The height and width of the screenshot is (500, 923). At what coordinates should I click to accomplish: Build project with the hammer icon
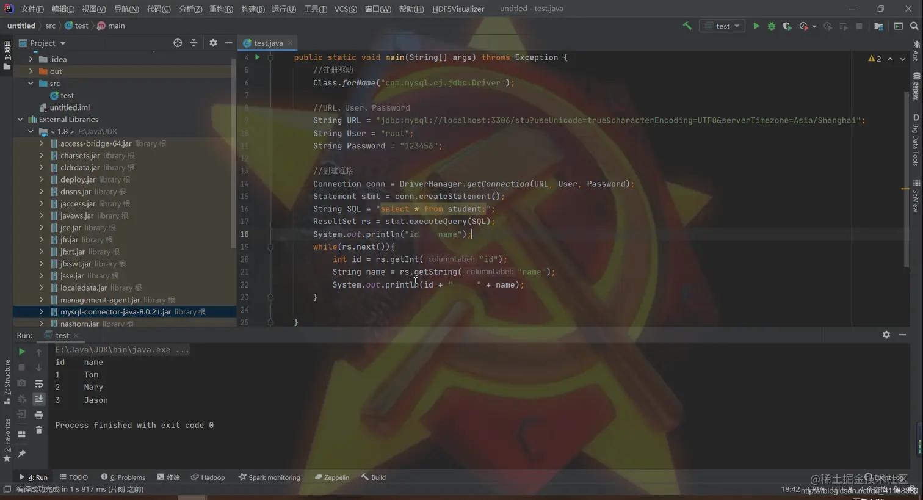coord(687,26)
